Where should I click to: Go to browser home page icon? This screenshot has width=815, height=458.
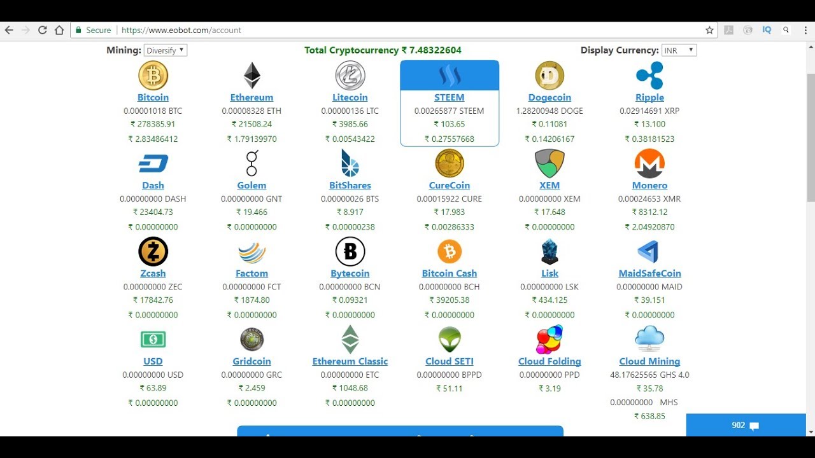click(59, 30)
